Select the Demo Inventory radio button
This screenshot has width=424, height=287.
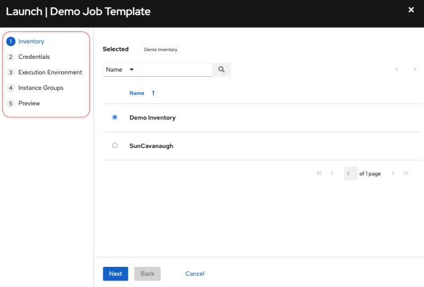coord(115,117)
